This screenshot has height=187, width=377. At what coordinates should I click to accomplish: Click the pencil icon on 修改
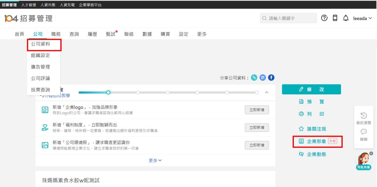tap(301, 89)
